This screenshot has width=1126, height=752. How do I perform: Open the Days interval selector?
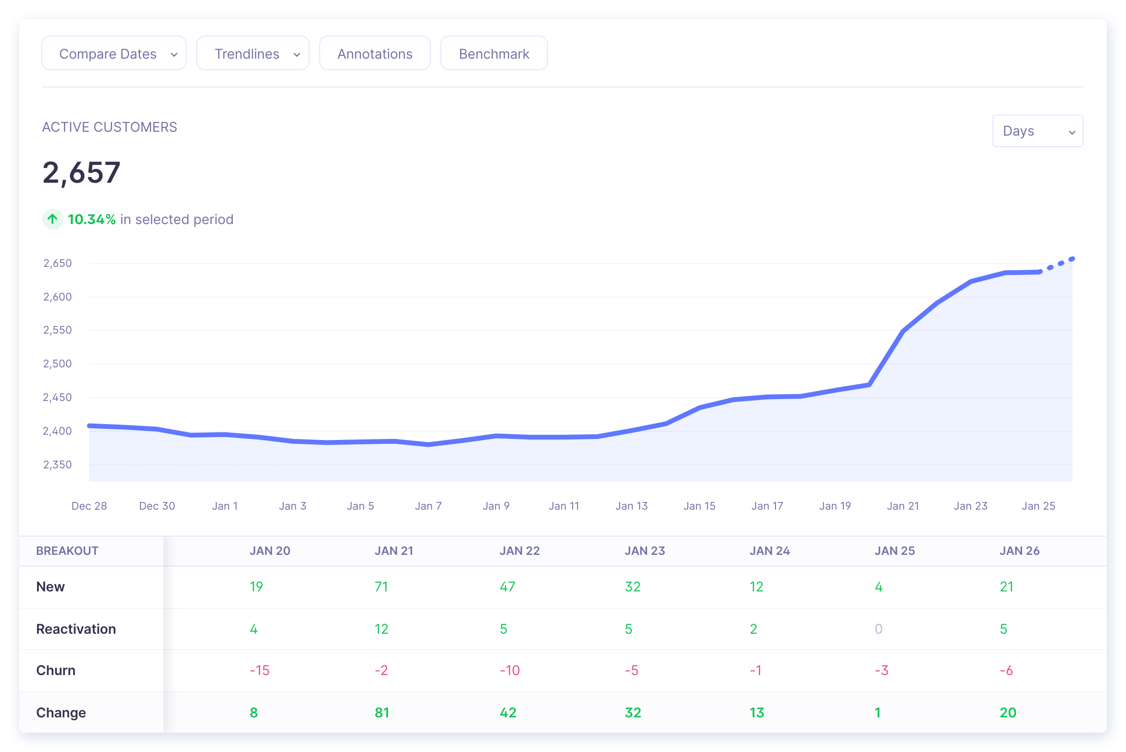pyautogui.click(x=1037, y=131)
